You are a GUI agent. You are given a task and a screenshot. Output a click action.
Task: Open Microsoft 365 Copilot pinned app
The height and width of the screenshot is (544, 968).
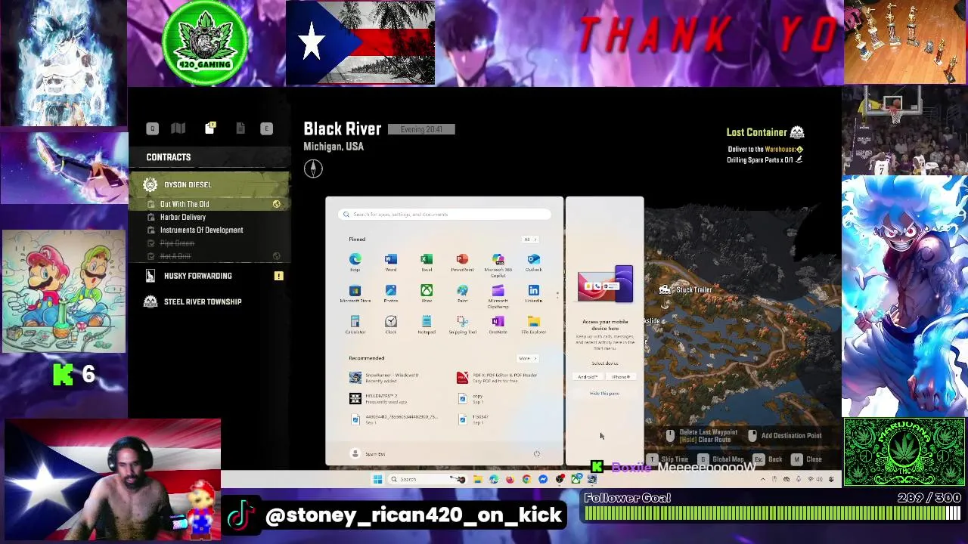[498, 264]
